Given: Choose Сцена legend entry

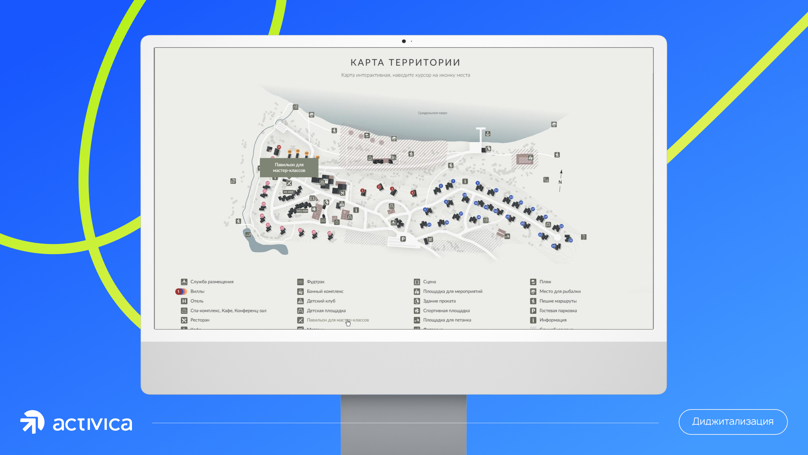Looking at the screenshot, I should coord(425,282).
